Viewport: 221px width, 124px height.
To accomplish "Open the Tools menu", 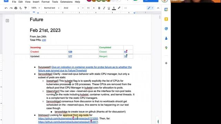I will pyautogui.click(x=55, y=2).
